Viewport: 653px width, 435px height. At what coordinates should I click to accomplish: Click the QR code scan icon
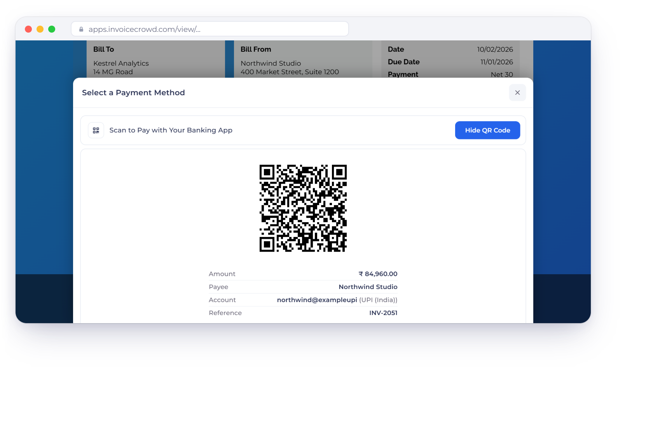coord(96,130)
